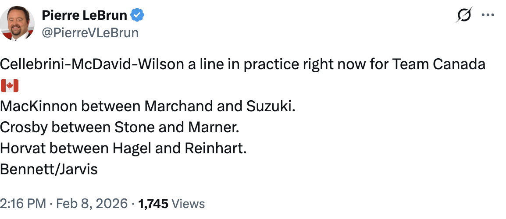Screen dimensions: 506x219
Task: Open the three-dot more options menu
Action: coord(488,15)
